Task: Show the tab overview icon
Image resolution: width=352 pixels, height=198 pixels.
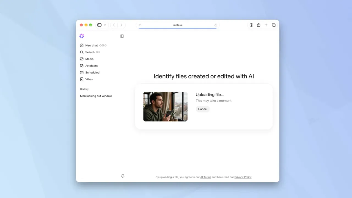Action: point(274,25)
